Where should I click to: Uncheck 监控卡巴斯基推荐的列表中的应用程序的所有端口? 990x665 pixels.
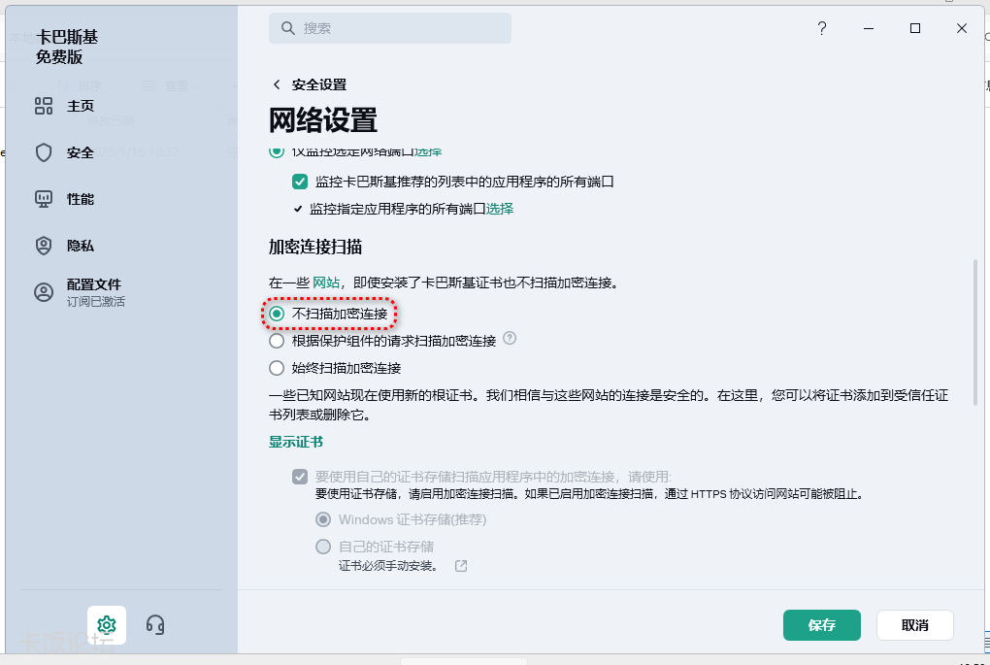point(300,182)
